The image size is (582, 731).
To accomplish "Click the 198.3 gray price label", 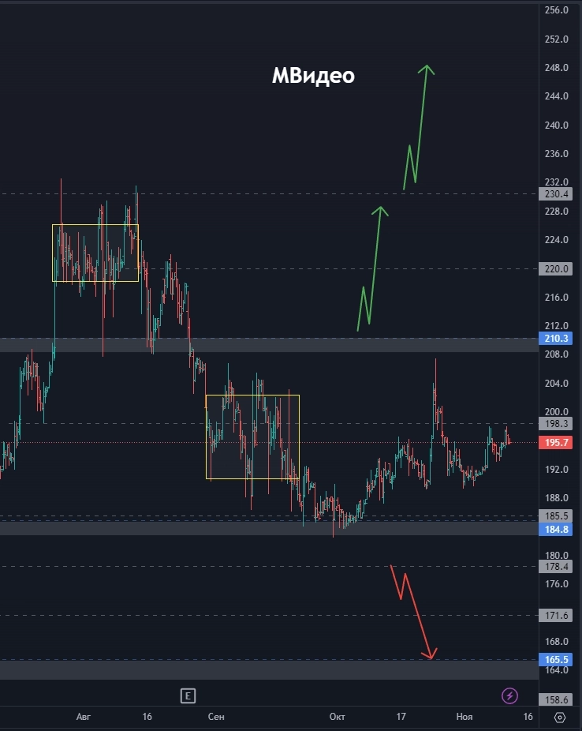I will [556, 424].
